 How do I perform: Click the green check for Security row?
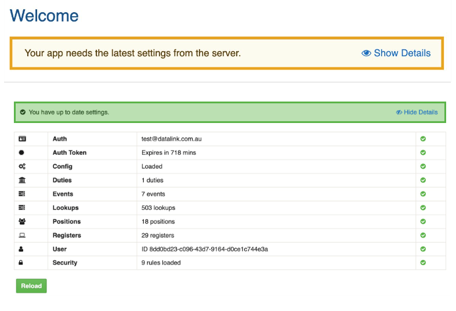point(423,263)
